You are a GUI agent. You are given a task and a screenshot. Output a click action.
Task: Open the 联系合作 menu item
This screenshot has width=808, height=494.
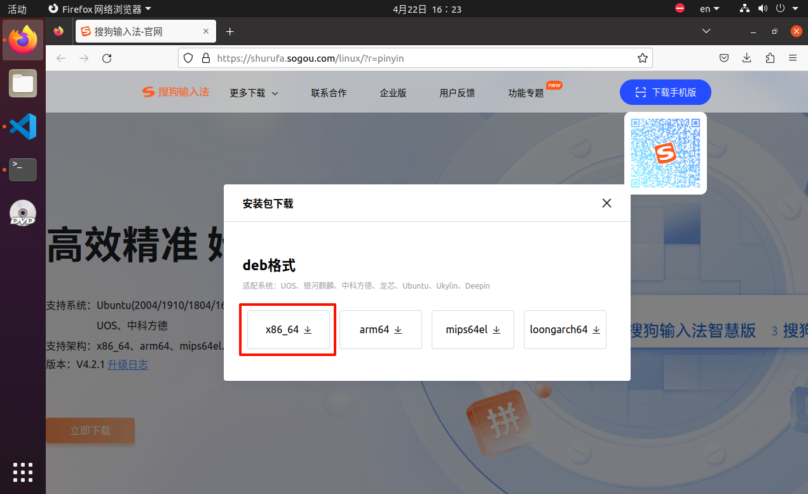(329, 93)
